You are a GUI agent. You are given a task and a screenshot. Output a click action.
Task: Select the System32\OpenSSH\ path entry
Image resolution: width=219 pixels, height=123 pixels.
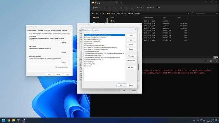(x=104, y=49)
